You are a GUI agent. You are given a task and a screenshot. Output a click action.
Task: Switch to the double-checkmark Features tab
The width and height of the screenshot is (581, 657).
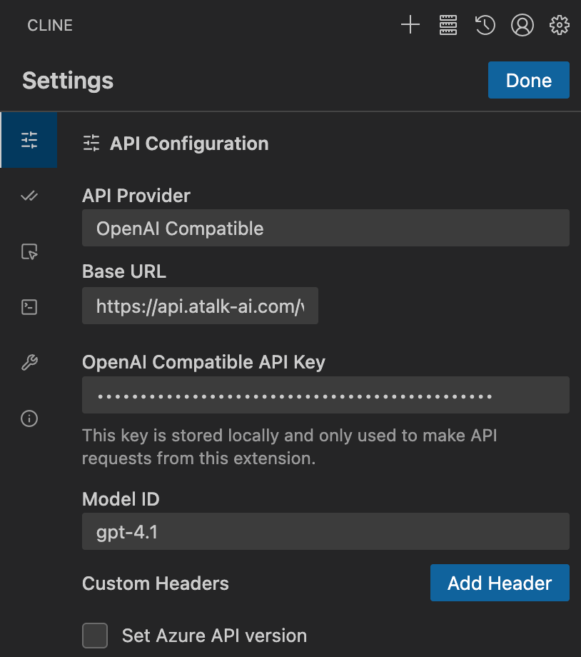click(29, 196)
